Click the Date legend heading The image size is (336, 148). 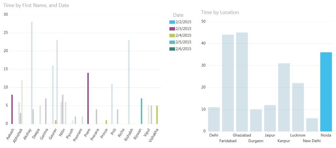pyautogui.click(x=178, y=15)
